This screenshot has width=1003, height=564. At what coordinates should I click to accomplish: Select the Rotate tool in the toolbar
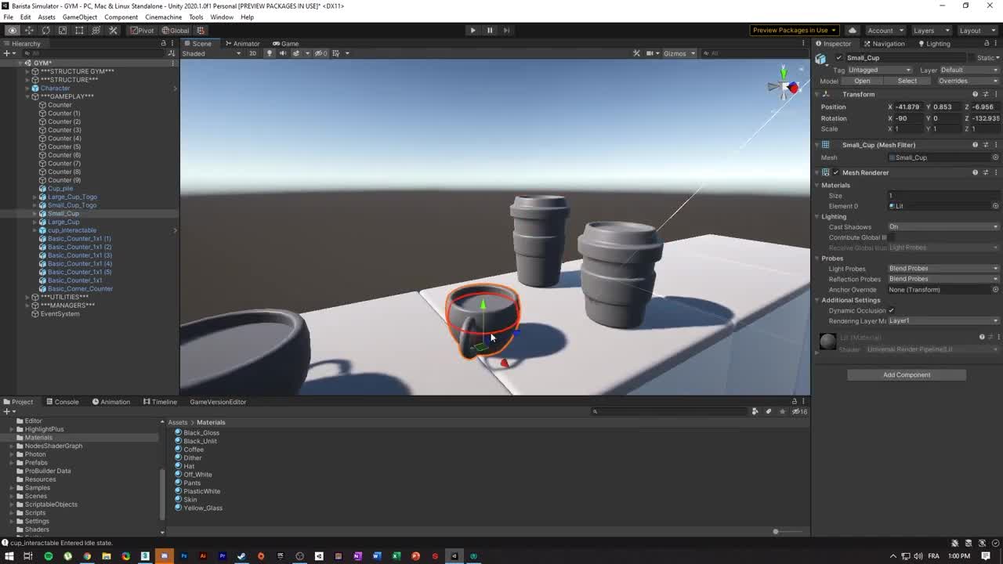coord(45,31)
